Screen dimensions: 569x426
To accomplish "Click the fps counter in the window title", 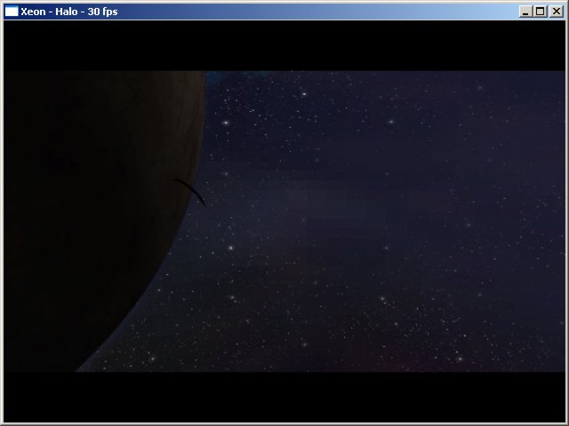I will click(x=102, y=11).
